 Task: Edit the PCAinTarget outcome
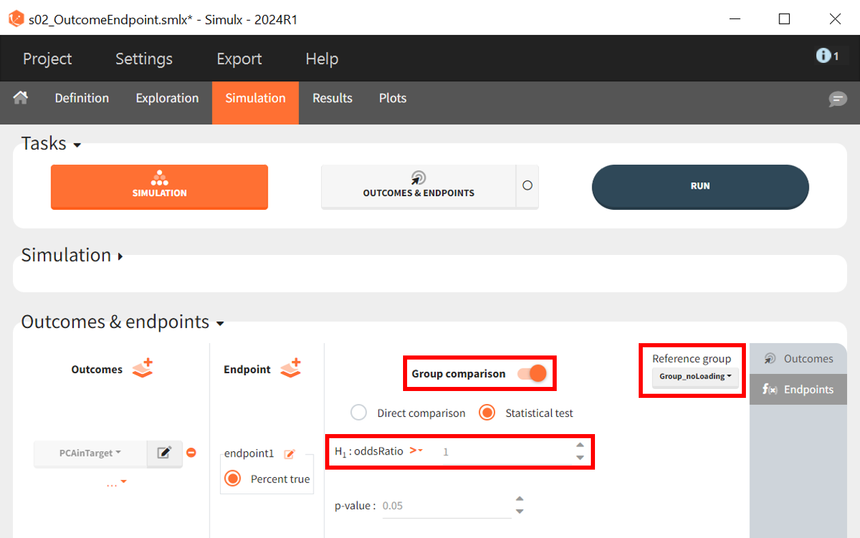pos(165,453)
